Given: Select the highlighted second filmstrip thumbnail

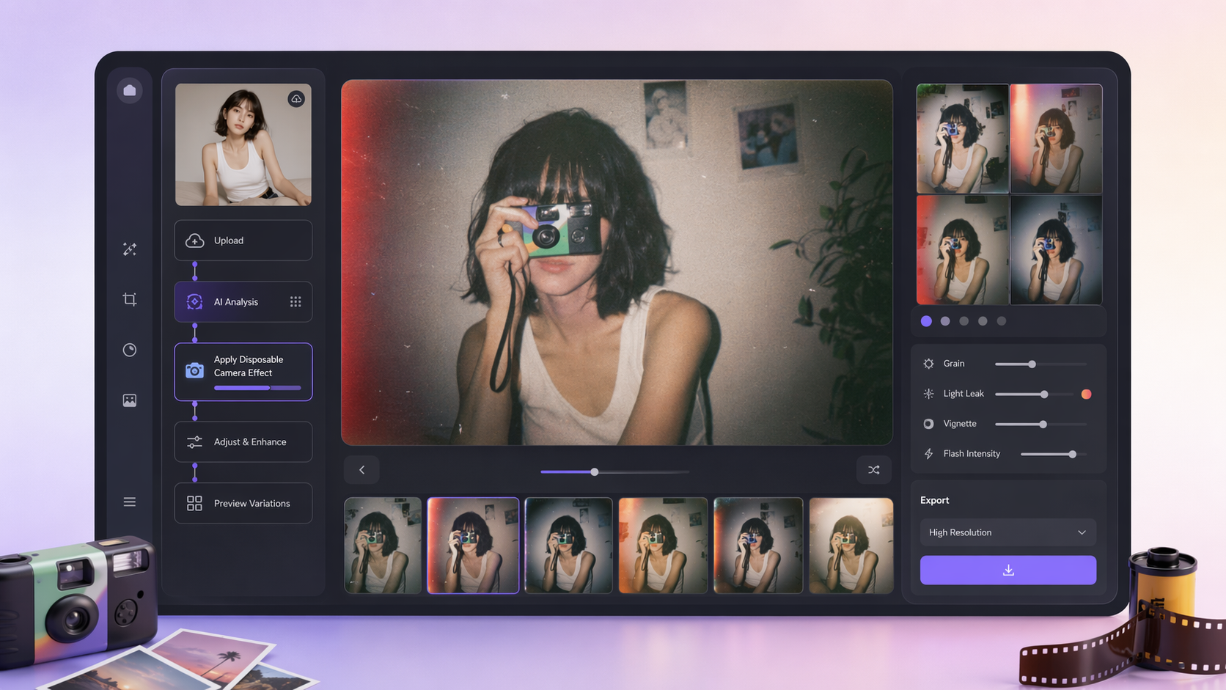Looking at the screenshot, I should [x=473, y=546].
